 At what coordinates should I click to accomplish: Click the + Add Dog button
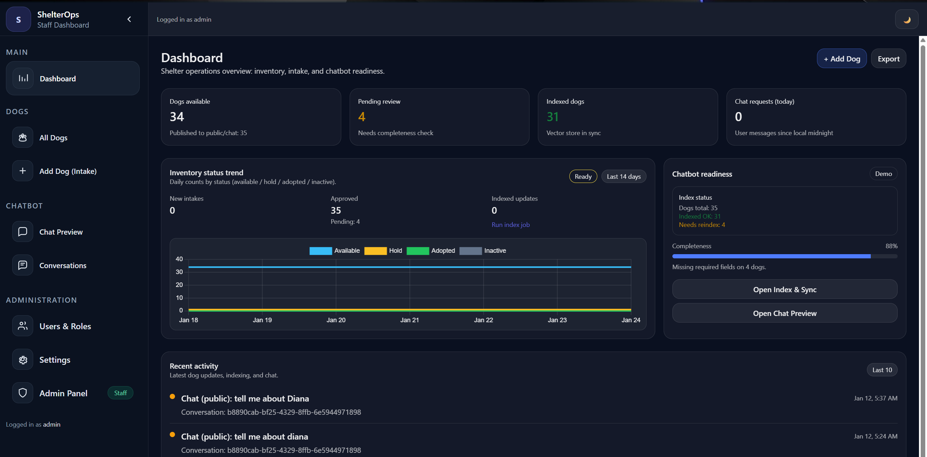point(842,58)
